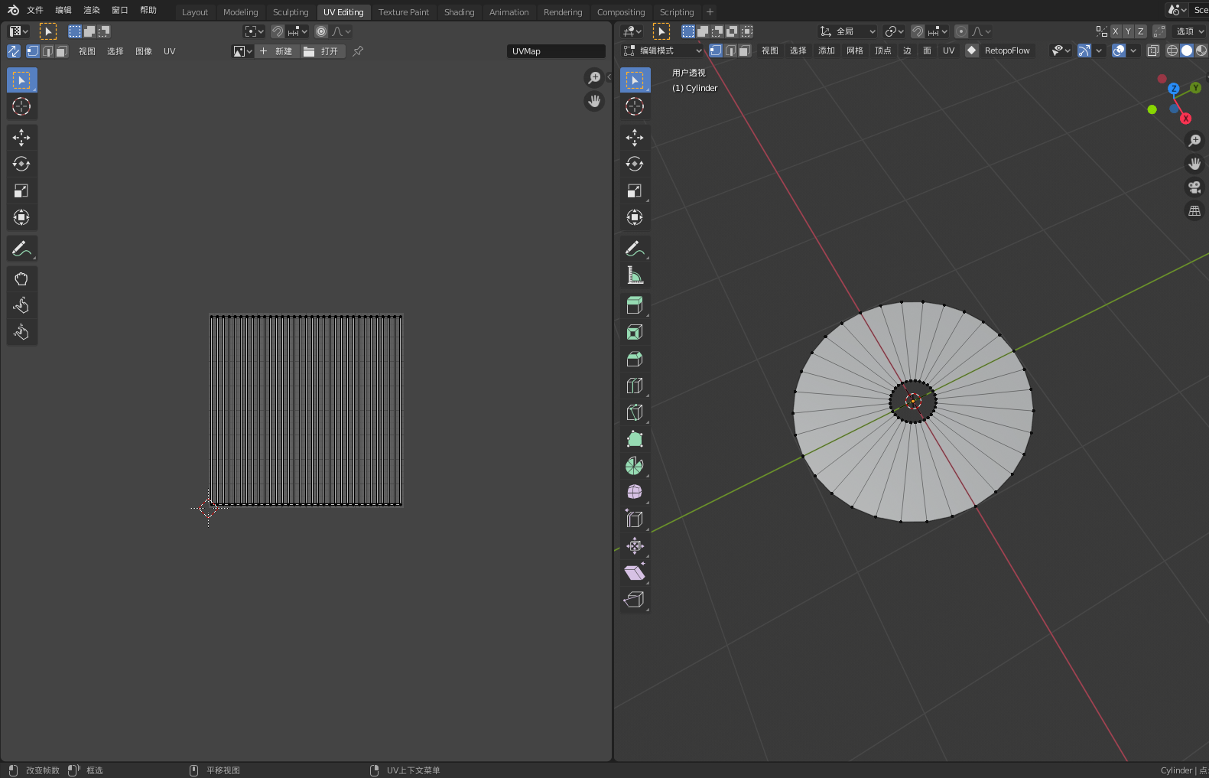
Task: Open the options dropdown in viewport header
Action: (x=1190, y=31)
